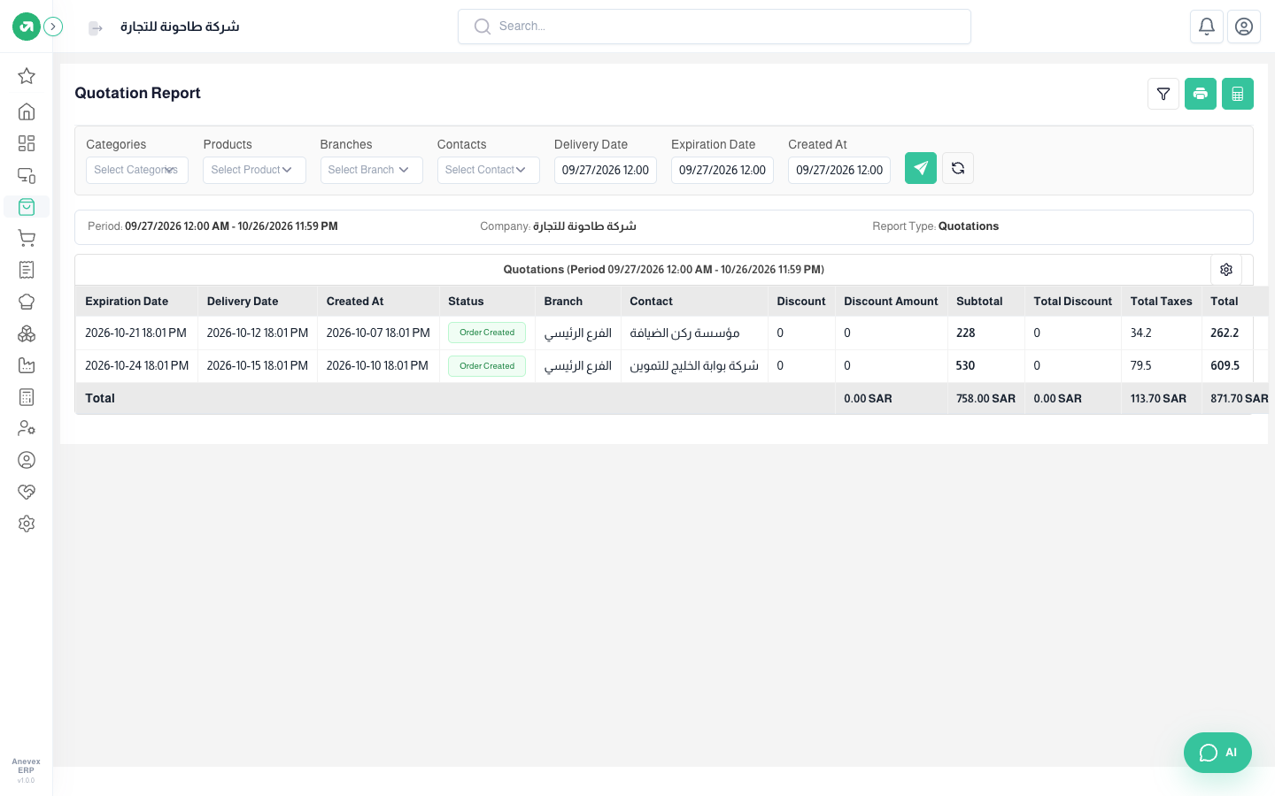This screenshot has width=1275, height=796.
Task: Reset filters with refresh button
Action: point(958,168)
